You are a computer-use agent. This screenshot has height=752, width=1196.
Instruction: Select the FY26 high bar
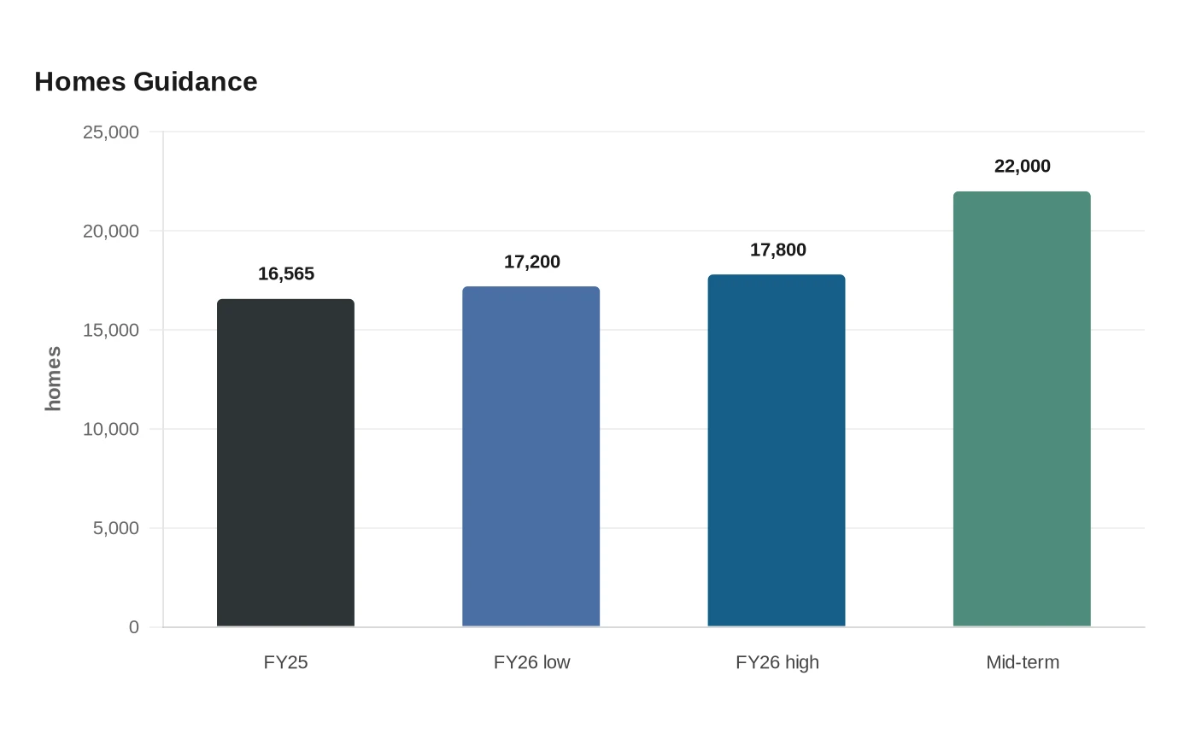777,450
